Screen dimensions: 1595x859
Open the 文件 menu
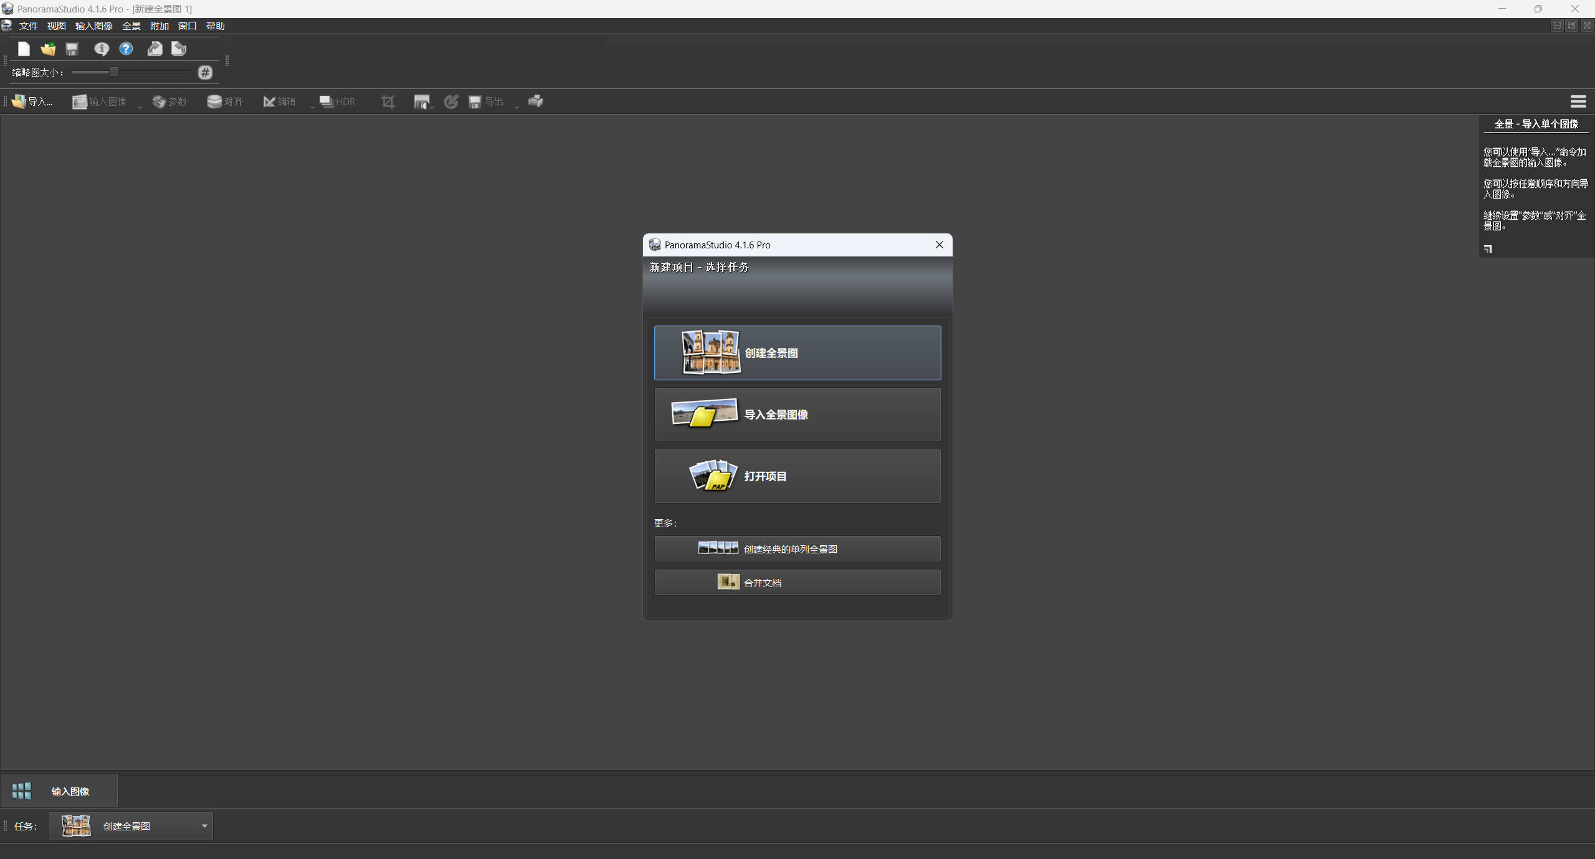pos(29,26)
